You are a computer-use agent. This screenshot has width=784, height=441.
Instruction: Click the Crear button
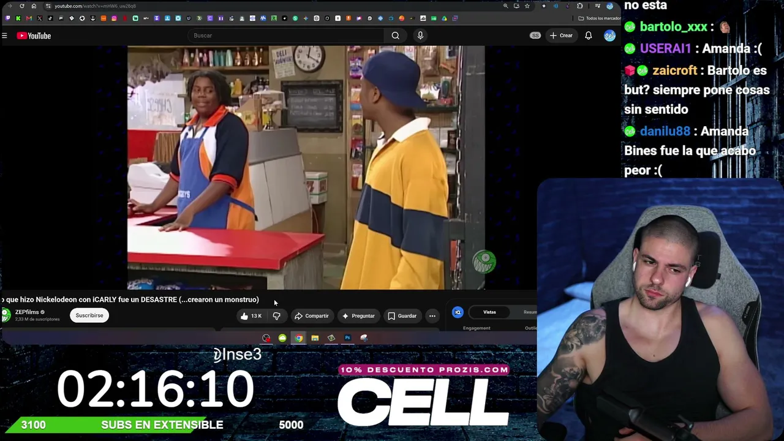coord(561,36)
